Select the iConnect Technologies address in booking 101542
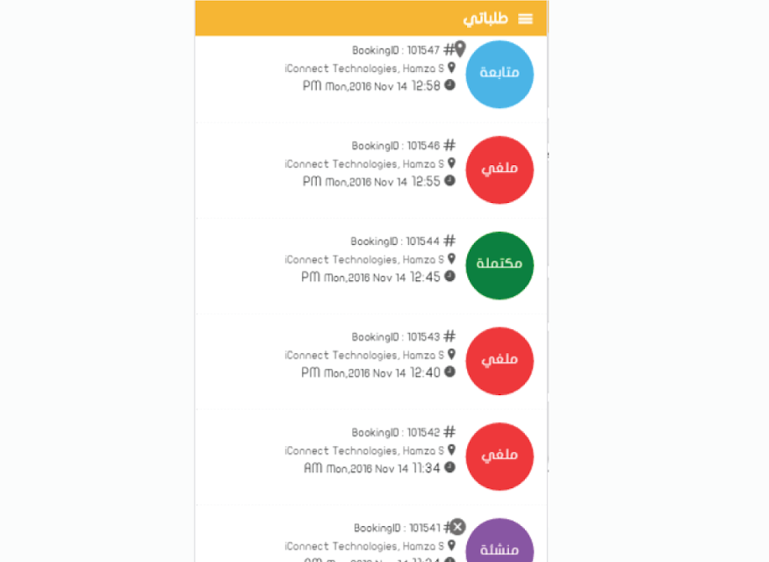 tap(364, 450)
